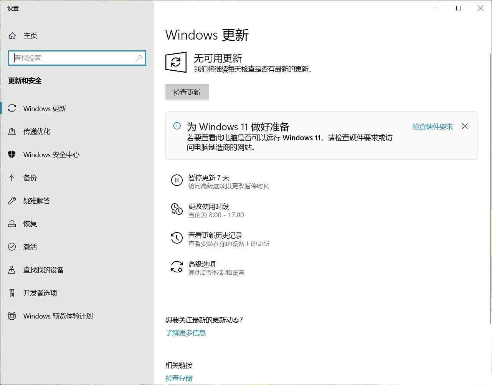This screenshot has height=385, width=492.
Task: Click 其他更新控制和设置 subtitle
Action: 216,272
